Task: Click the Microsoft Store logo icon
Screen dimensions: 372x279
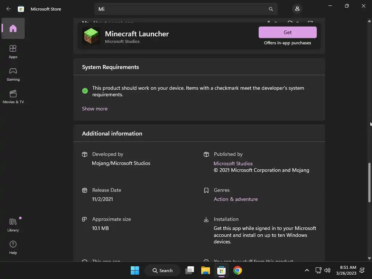Action: (21, 9)
